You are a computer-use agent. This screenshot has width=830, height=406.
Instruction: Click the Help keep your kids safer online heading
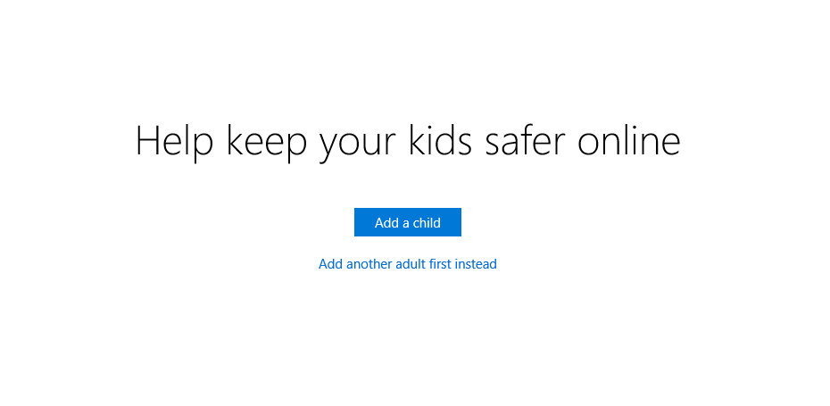point(408,142)
